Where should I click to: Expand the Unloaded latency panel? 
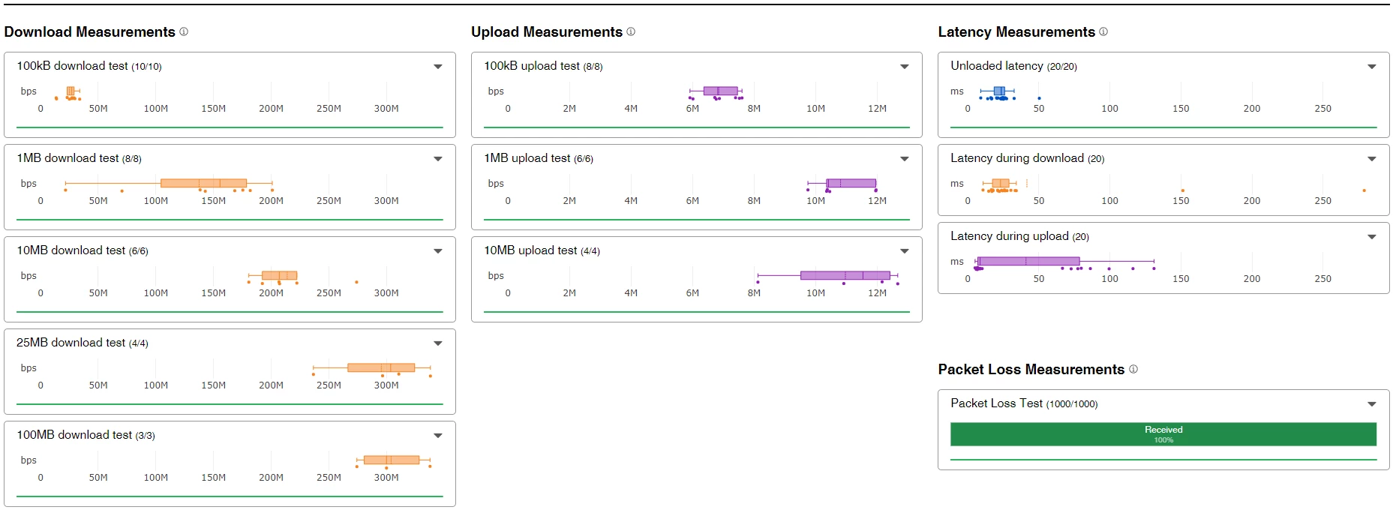(x=1372, y=67)
